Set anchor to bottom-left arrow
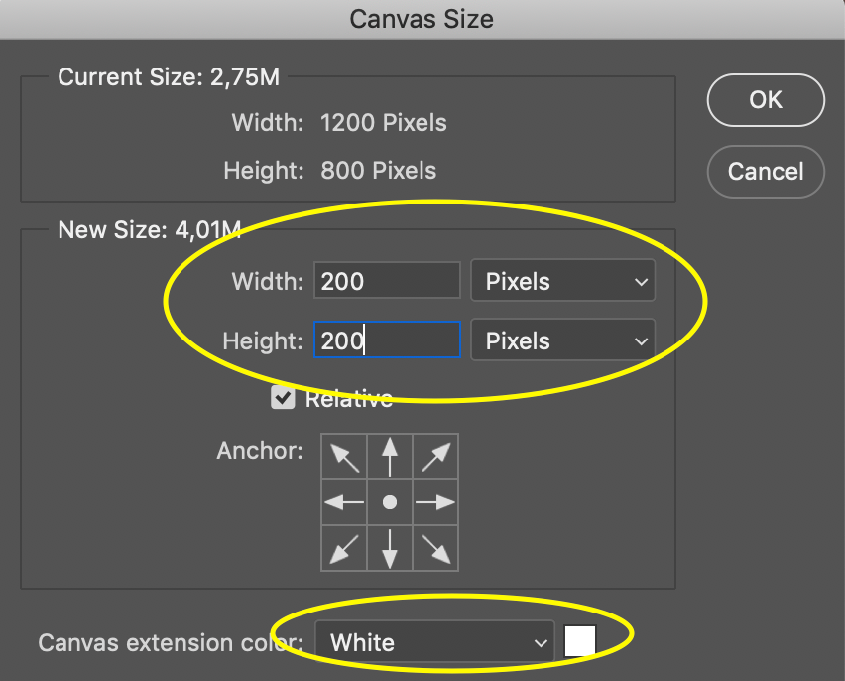This screenshot has width=845, height=681. [x=344, y=548]
